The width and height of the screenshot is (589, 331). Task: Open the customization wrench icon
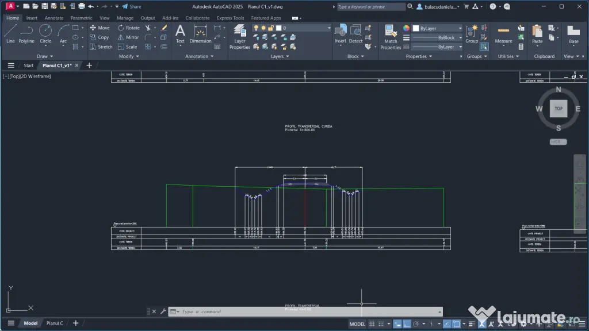pyautogui.click(x=163, y=311)
